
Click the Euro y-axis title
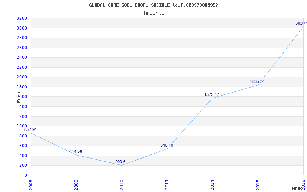click(x=19, y=97)
